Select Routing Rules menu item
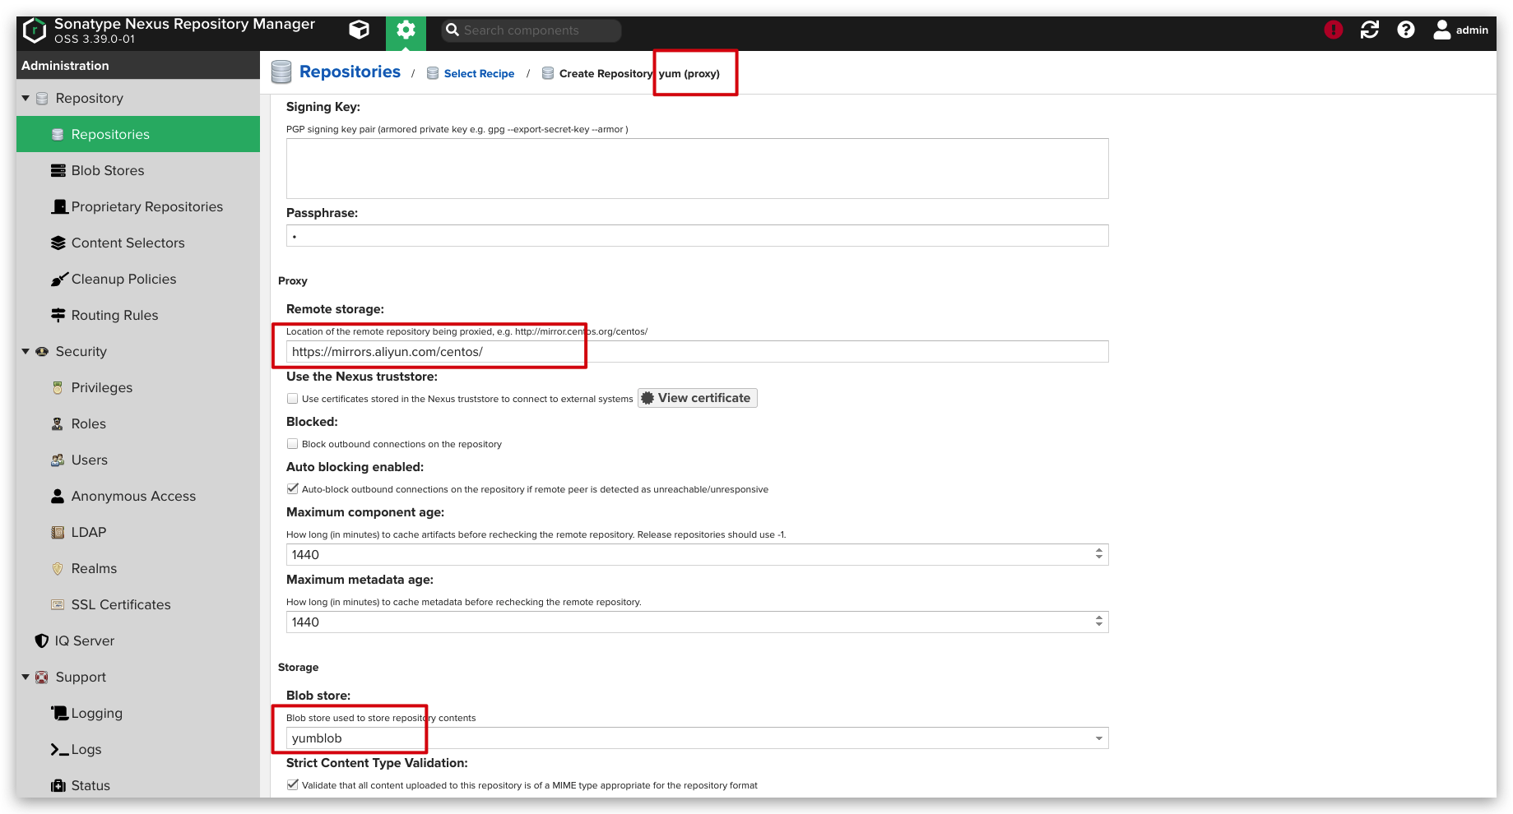This screenshot has height=814, width=1513. coord(114,316)
